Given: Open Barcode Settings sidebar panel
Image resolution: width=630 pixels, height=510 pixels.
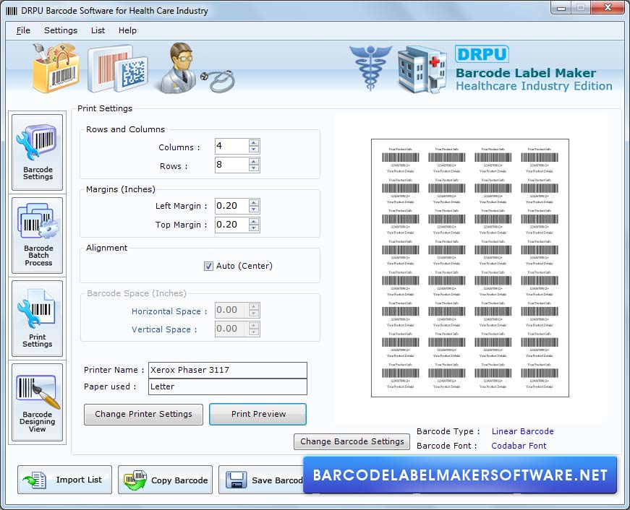Looking at the screenshot, I should (x=38, y=152).
